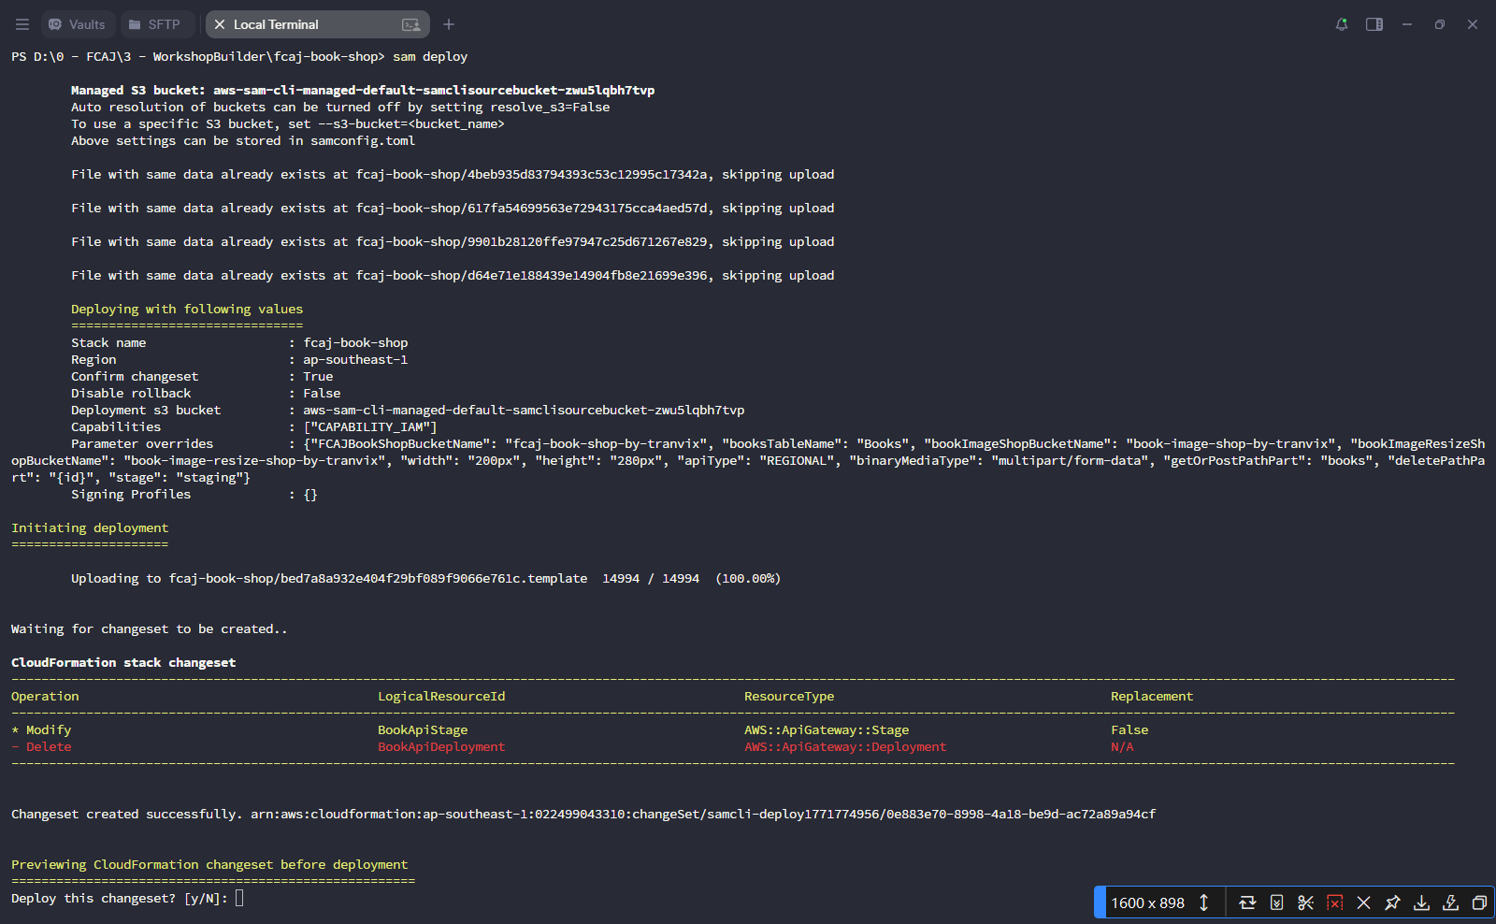Click the scrolling capture icon
The width and height of the screenshot is (1496, 924).
point(1276,902)
